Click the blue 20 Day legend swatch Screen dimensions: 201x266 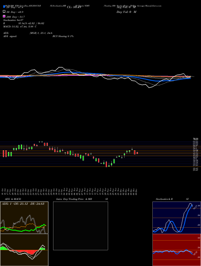click(4, 6)
